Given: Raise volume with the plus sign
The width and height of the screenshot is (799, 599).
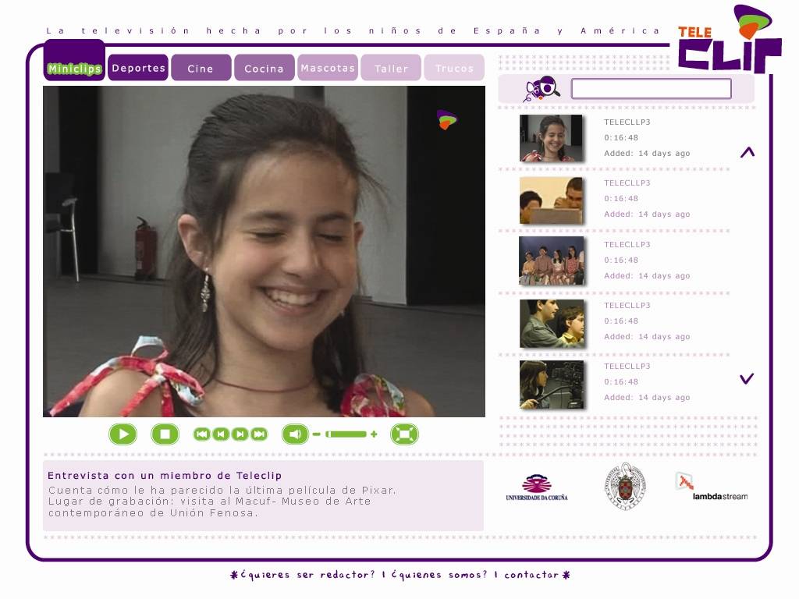Looking at the screenshot, I should (x=374, y=434).
